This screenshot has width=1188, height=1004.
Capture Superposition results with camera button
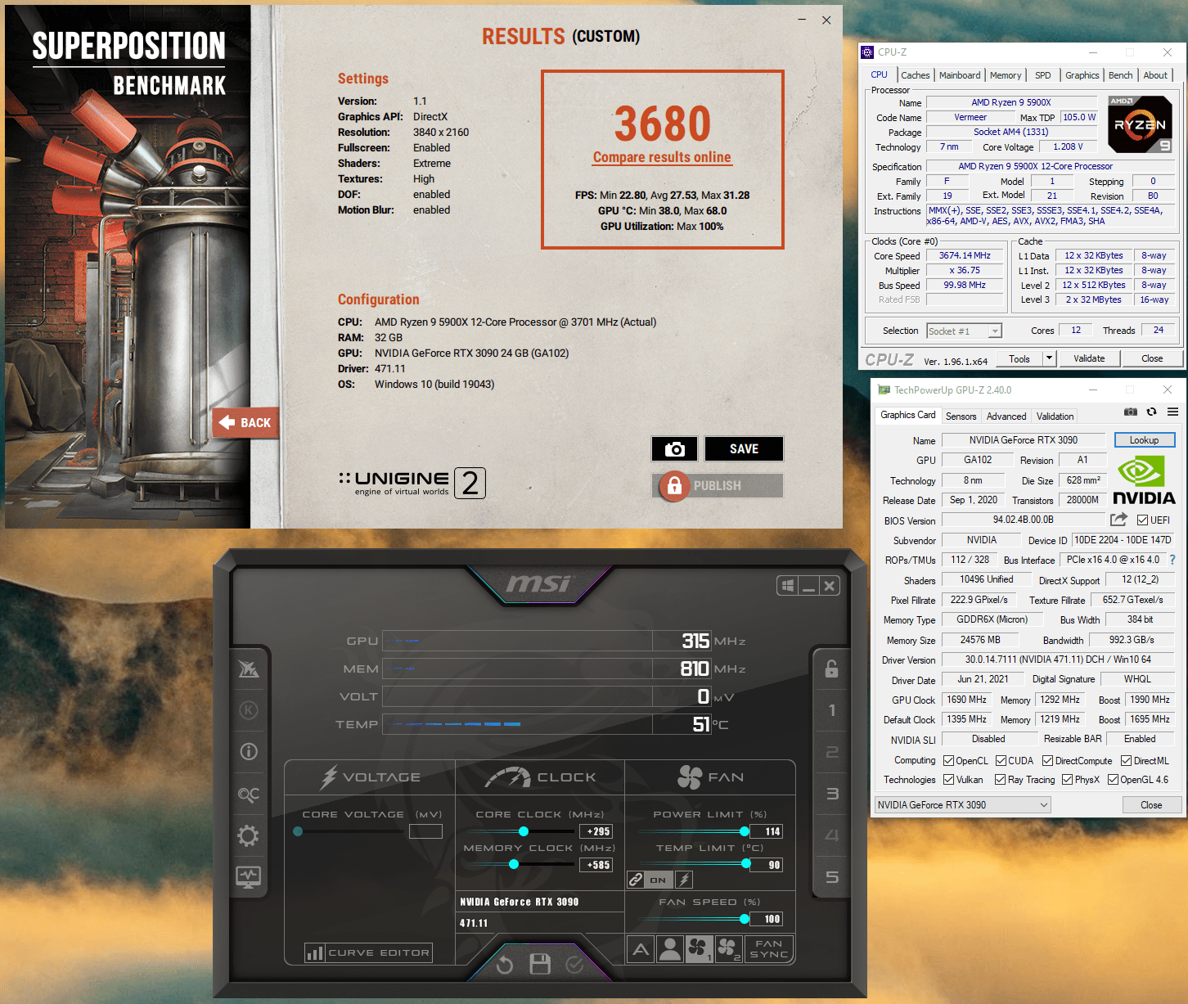click(x=674, y=448)
